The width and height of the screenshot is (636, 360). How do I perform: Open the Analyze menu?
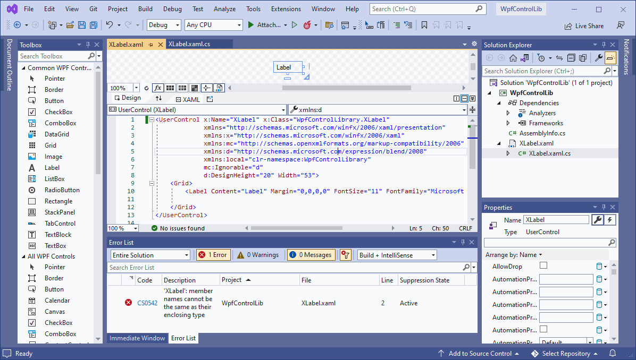click(x=225, y=9)
